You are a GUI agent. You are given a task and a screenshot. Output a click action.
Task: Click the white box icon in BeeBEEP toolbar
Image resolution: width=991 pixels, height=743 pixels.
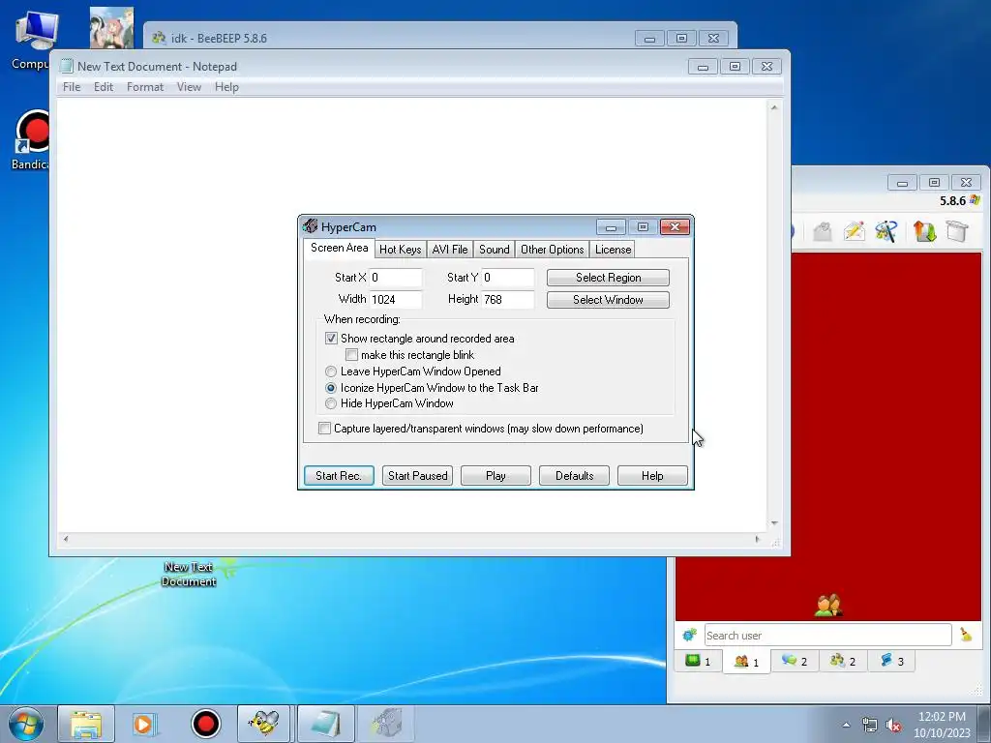tap(957, 231)
